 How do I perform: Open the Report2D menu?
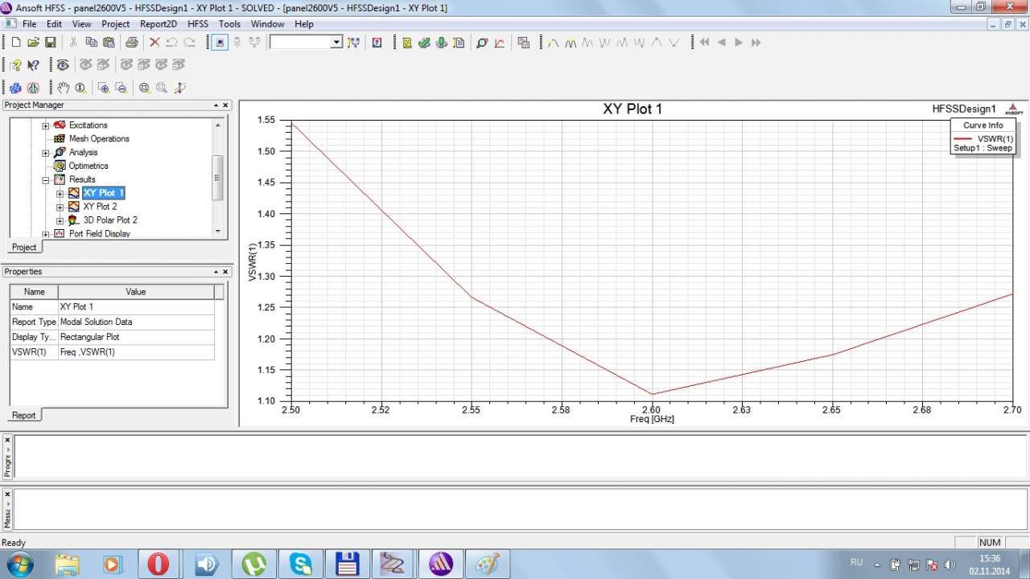(159, 24)
